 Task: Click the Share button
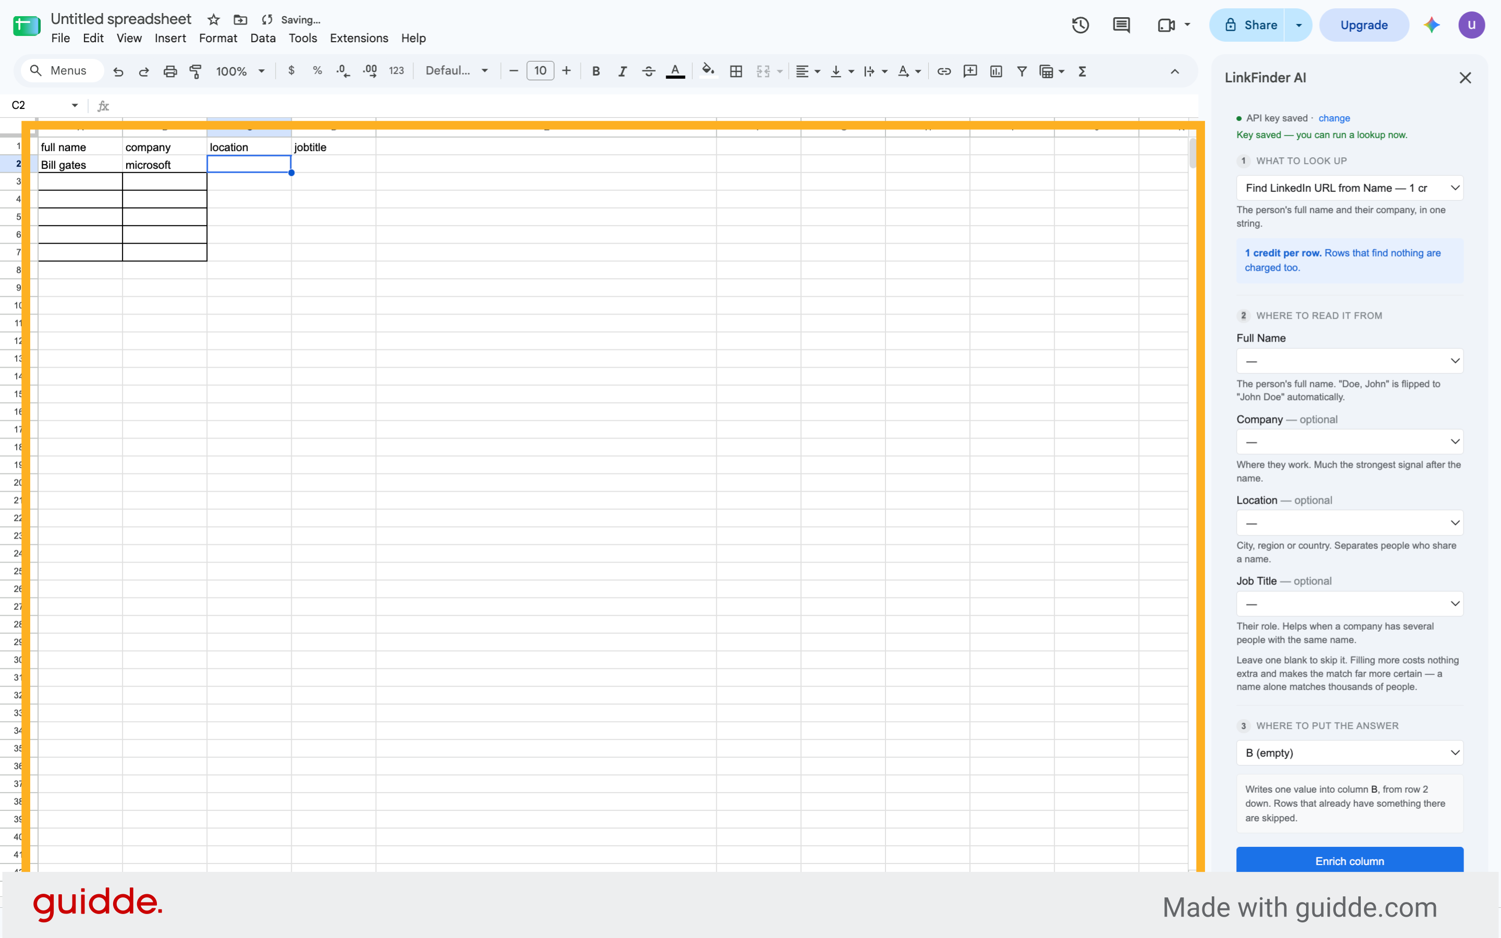(1247, 26)
